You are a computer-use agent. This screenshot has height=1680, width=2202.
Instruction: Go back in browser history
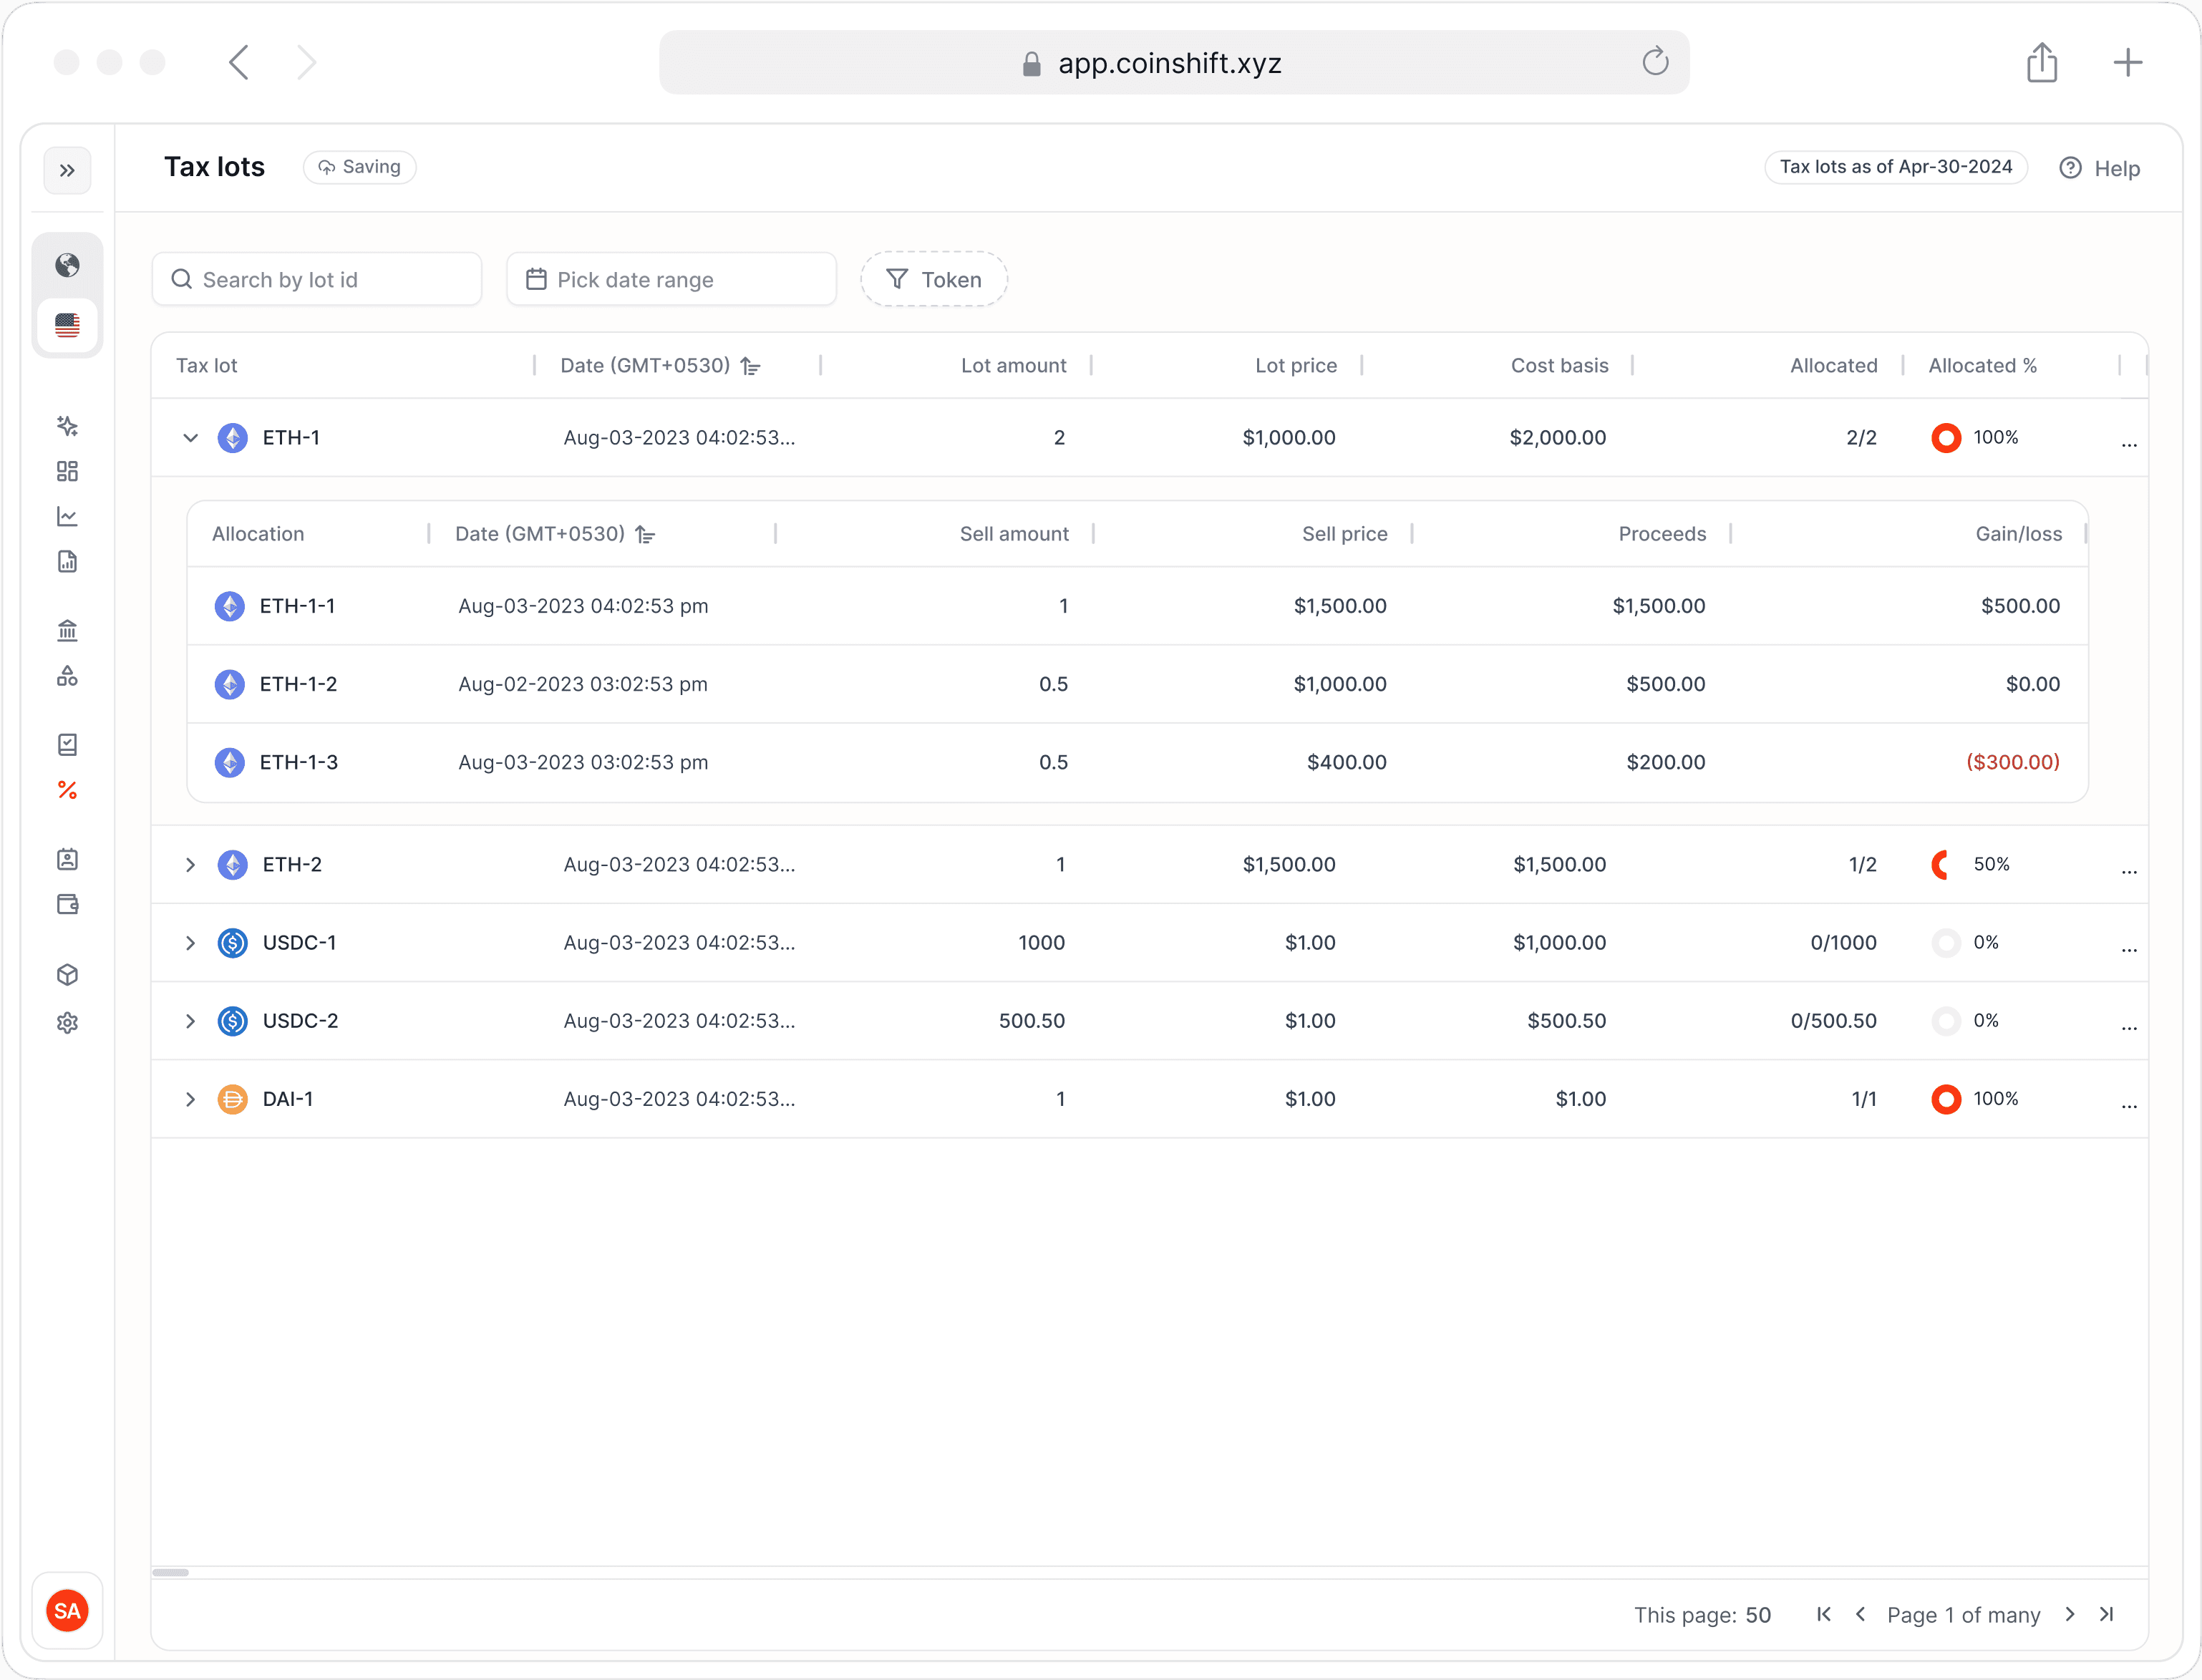pyautogui.click(x=239, y=62)
